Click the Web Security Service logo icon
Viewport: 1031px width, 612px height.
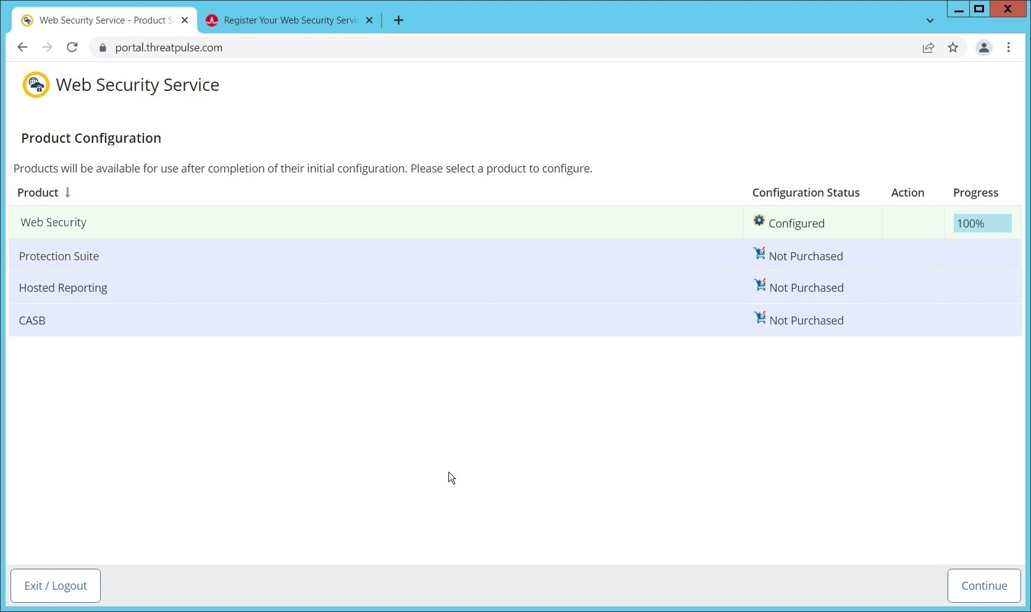(x=36, y=85)
